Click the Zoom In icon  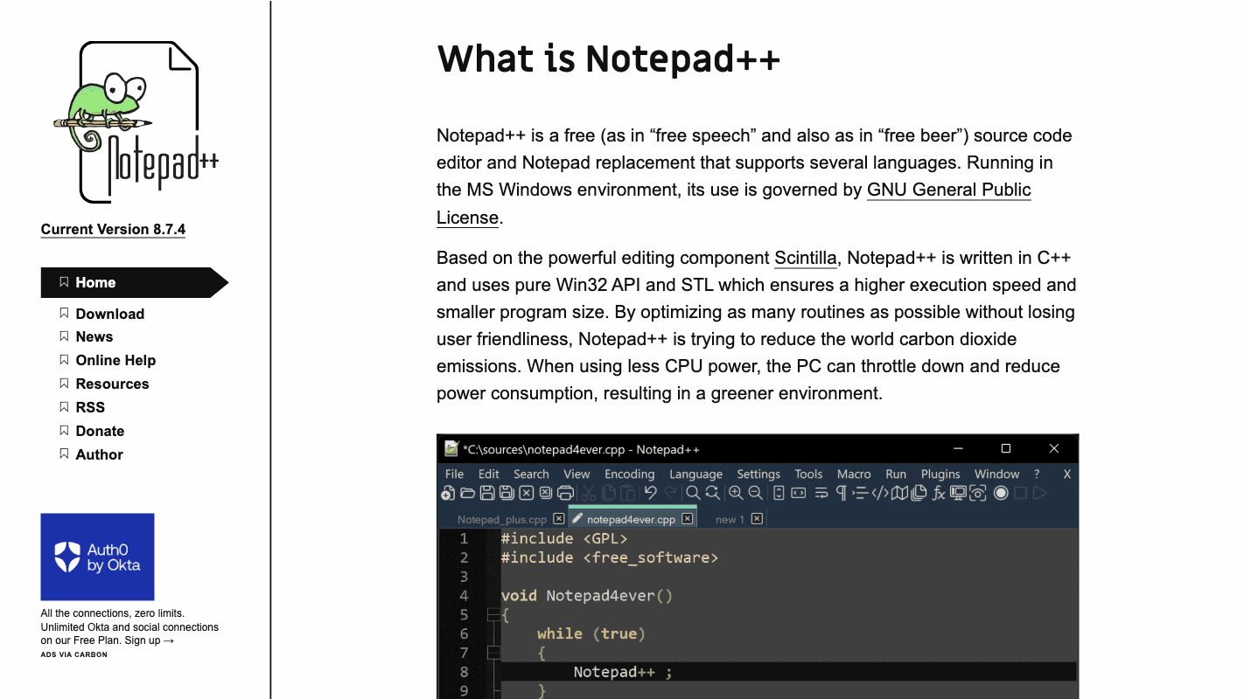[736, 493]
